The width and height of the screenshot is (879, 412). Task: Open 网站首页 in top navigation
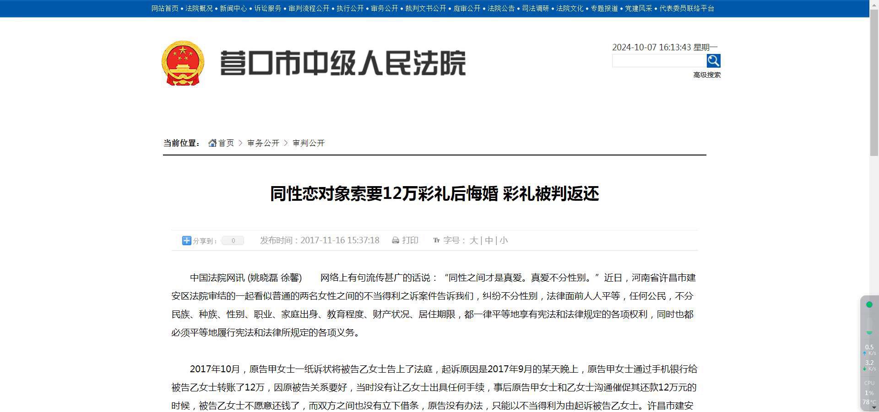tap(165, 8)
